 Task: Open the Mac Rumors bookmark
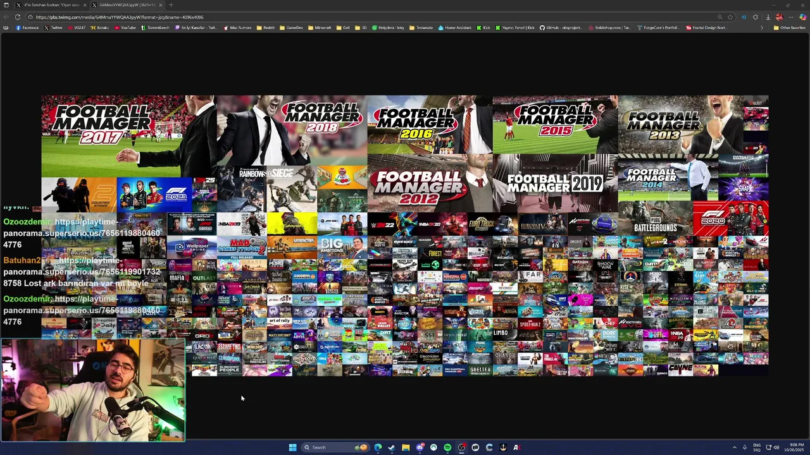pos(237,28)
